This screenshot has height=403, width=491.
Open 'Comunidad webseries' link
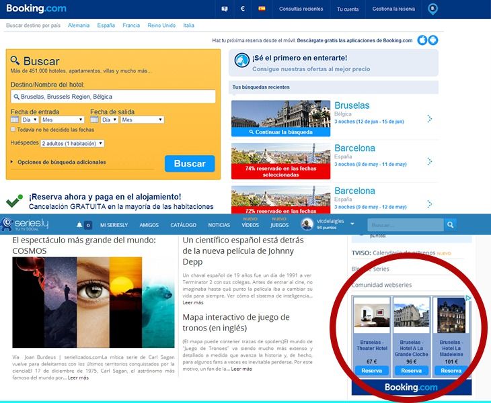(381, 285)
